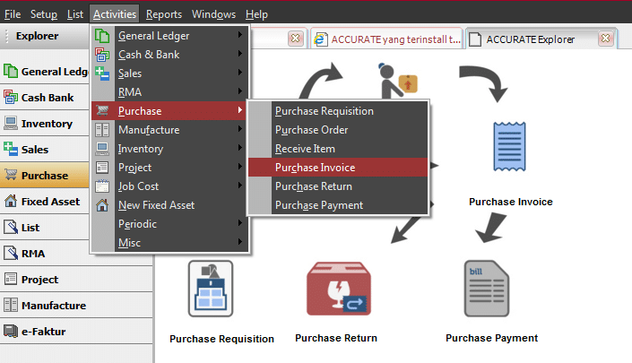Choose New Fixed Asset from Activities menu
This screenshot has height=363, width=632.
(x=156, y=205)
